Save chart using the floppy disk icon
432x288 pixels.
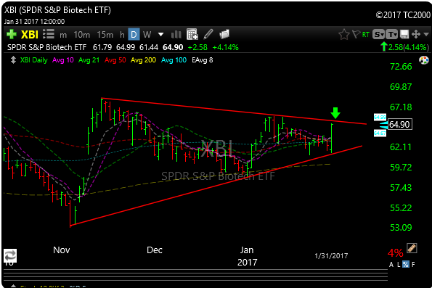[x=404, y=34]
